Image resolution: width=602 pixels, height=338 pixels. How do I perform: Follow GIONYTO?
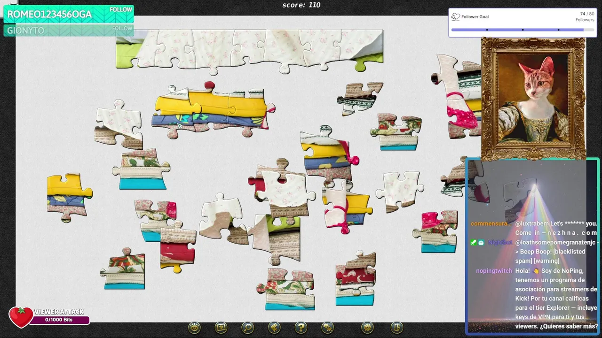[x=122, y=29]
